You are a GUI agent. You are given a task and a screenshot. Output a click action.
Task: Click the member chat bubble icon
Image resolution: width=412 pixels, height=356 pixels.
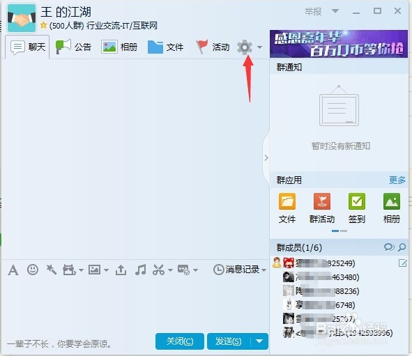pos(389,247)
